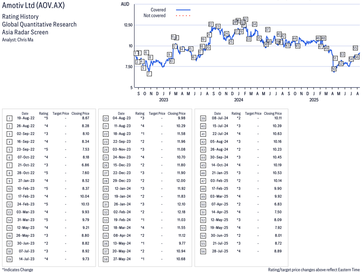
Task: Select closing price 10.63 for 22-Jul-24
Action: tap(277, 134)
